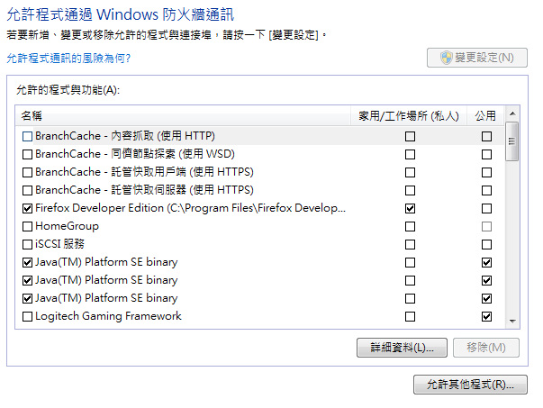This screenshot has height=408, width=543.
Task: Select the Logitech Gaming Framework row
Action: click(259, 316)
